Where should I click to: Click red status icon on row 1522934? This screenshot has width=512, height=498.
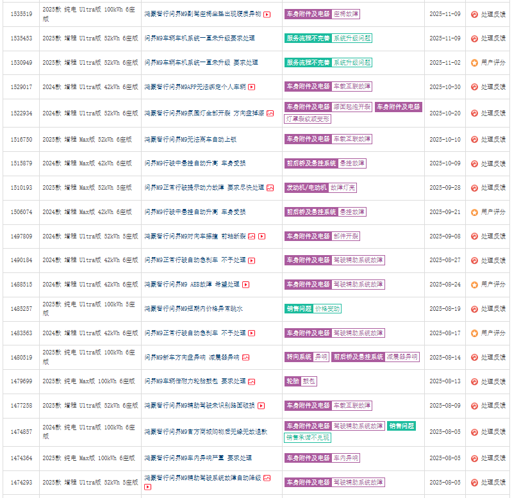474,113
